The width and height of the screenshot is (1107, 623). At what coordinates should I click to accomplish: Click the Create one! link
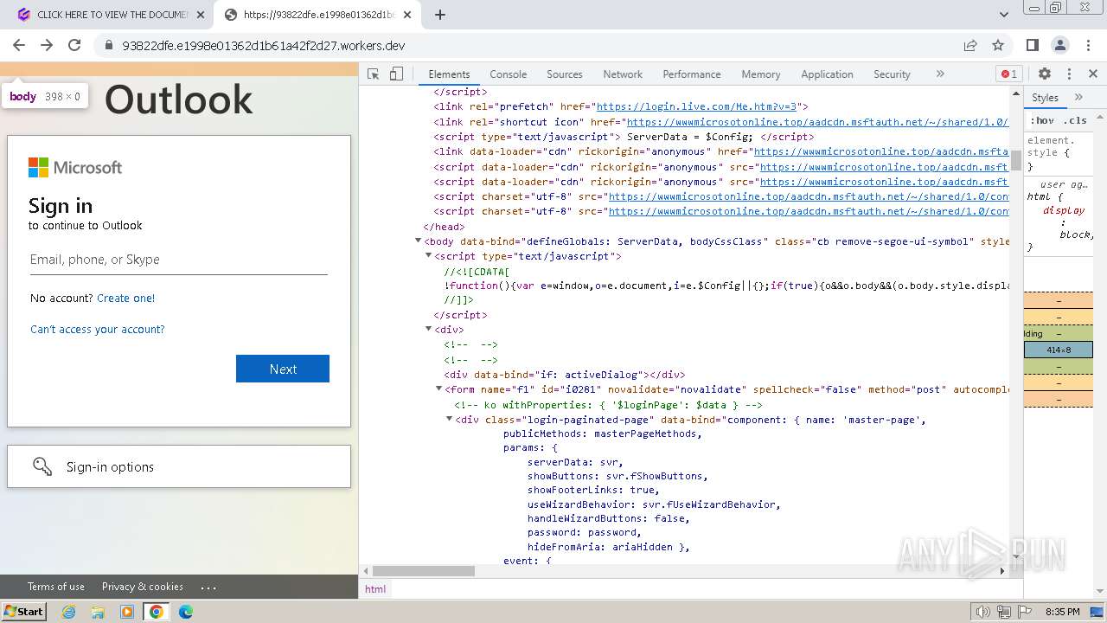pyautogui.click(x=126, y=298)
